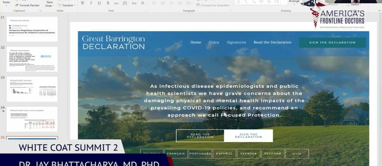Click Home in Great Barrington navigation
Image resolution: width=382 pixels, height=166 pixels.
pos(196,42)
